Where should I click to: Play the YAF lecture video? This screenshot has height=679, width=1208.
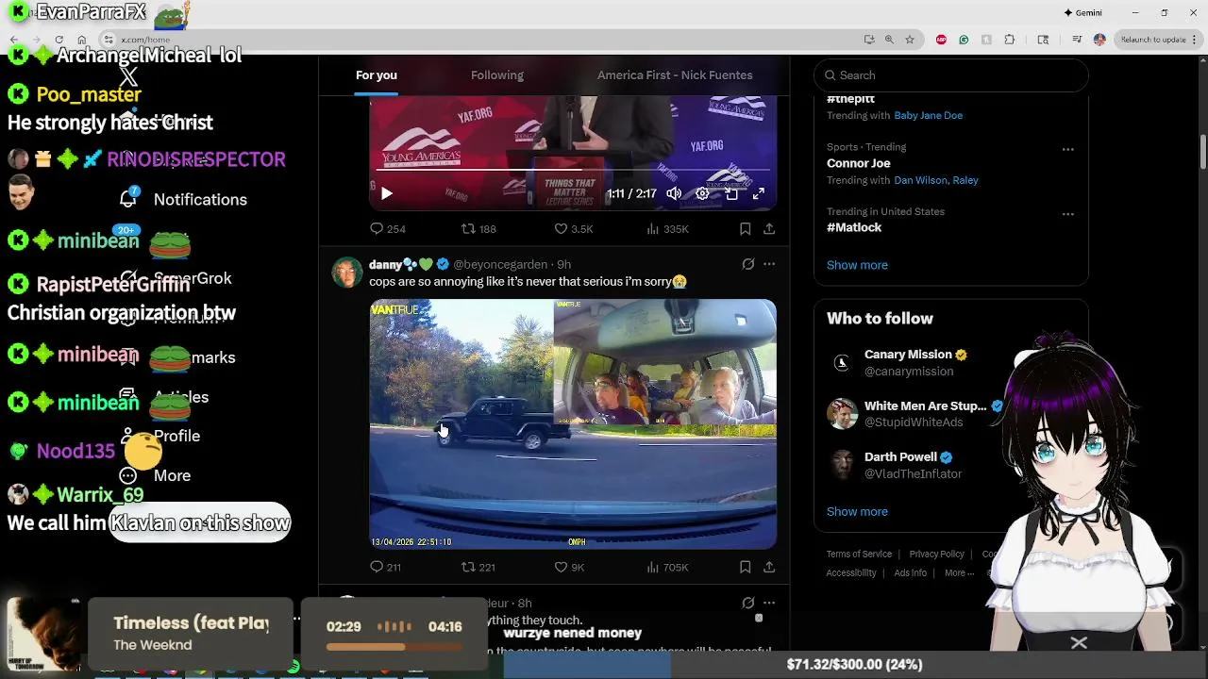[386, 193]
